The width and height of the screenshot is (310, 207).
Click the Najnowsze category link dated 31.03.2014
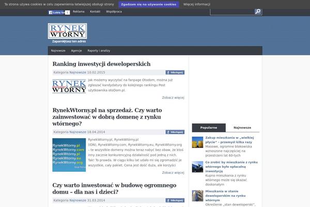coord(78,200)
